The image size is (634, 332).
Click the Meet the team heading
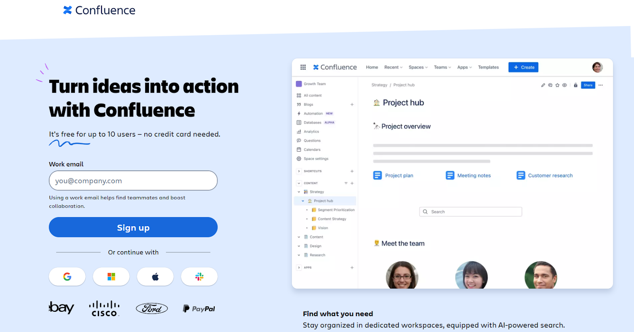point(399,244)
